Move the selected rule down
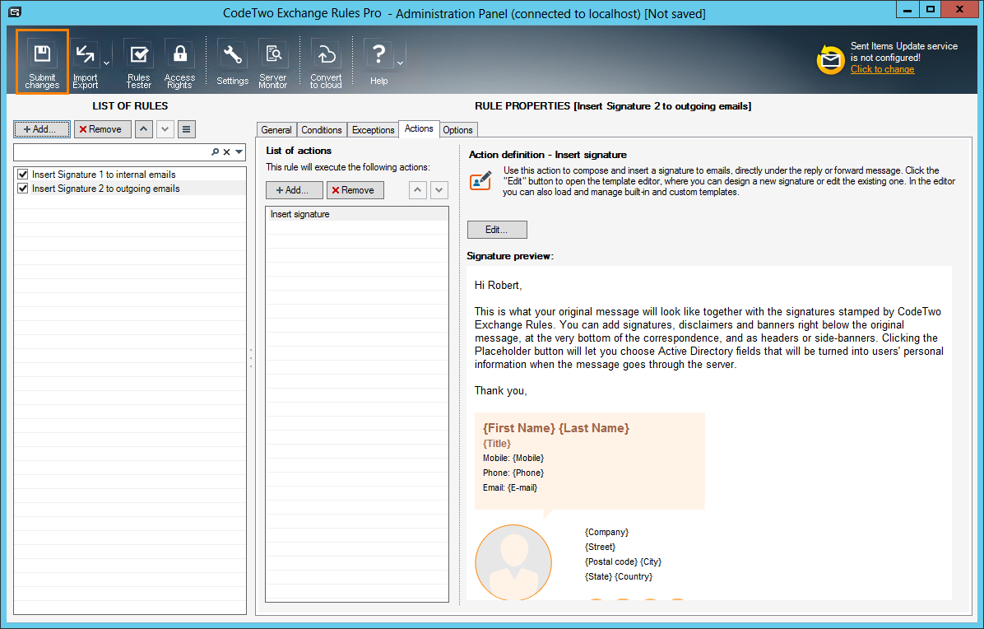 pyautogui.click(x=165, y=129)
